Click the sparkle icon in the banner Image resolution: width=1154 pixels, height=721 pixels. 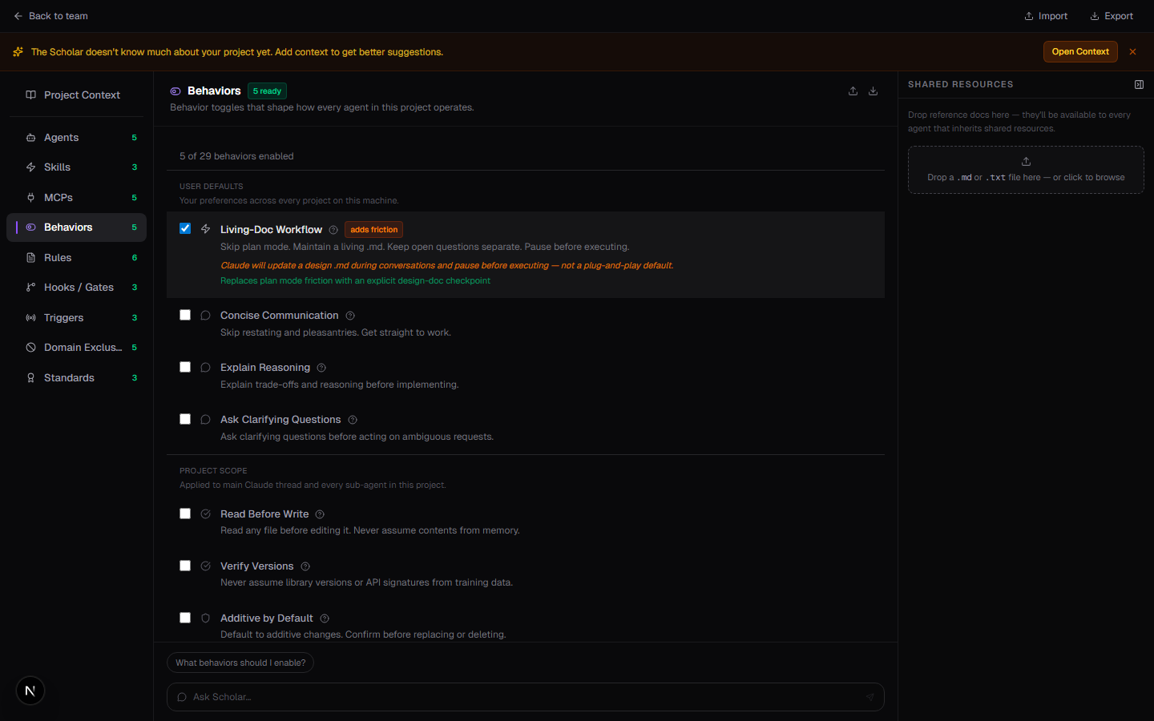tap(18, 52)
